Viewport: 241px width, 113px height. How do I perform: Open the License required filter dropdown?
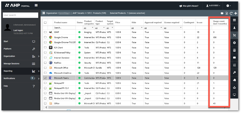coord(173,28)
